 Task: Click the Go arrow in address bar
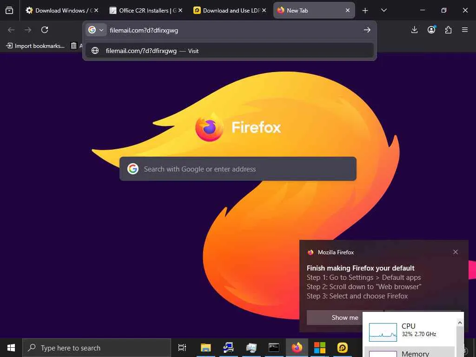coord(367,30)
